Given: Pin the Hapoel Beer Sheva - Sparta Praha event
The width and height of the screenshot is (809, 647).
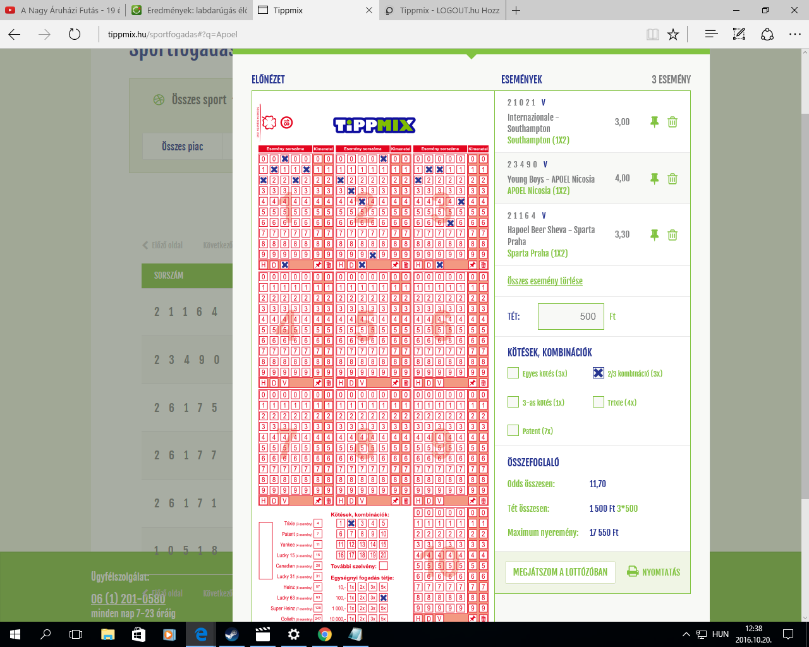Looking at the screenshot, I should 654,235.
